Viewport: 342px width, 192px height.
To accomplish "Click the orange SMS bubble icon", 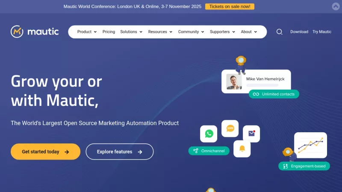I will 230,128.
